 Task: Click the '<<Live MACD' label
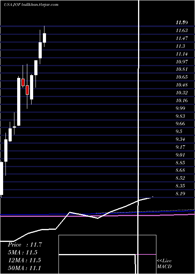click(164, 264)
